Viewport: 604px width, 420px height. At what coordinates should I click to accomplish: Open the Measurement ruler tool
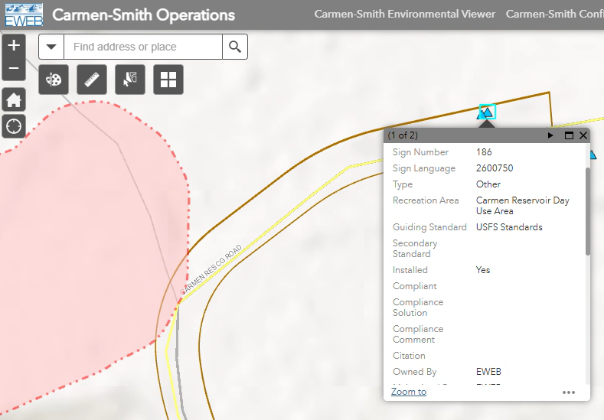coord(92,80)
